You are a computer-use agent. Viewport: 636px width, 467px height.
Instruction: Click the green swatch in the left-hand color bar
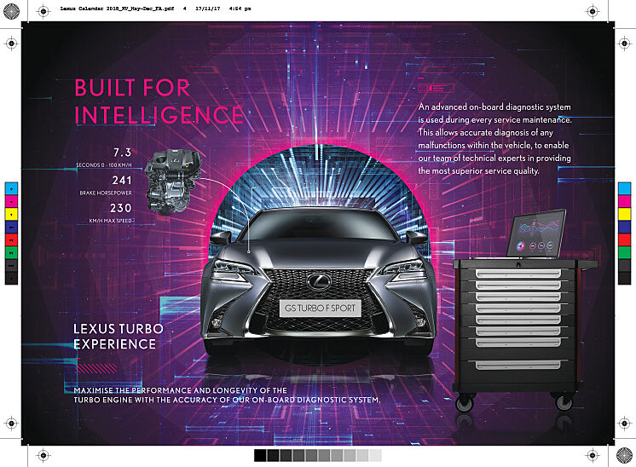coord(11,252)
